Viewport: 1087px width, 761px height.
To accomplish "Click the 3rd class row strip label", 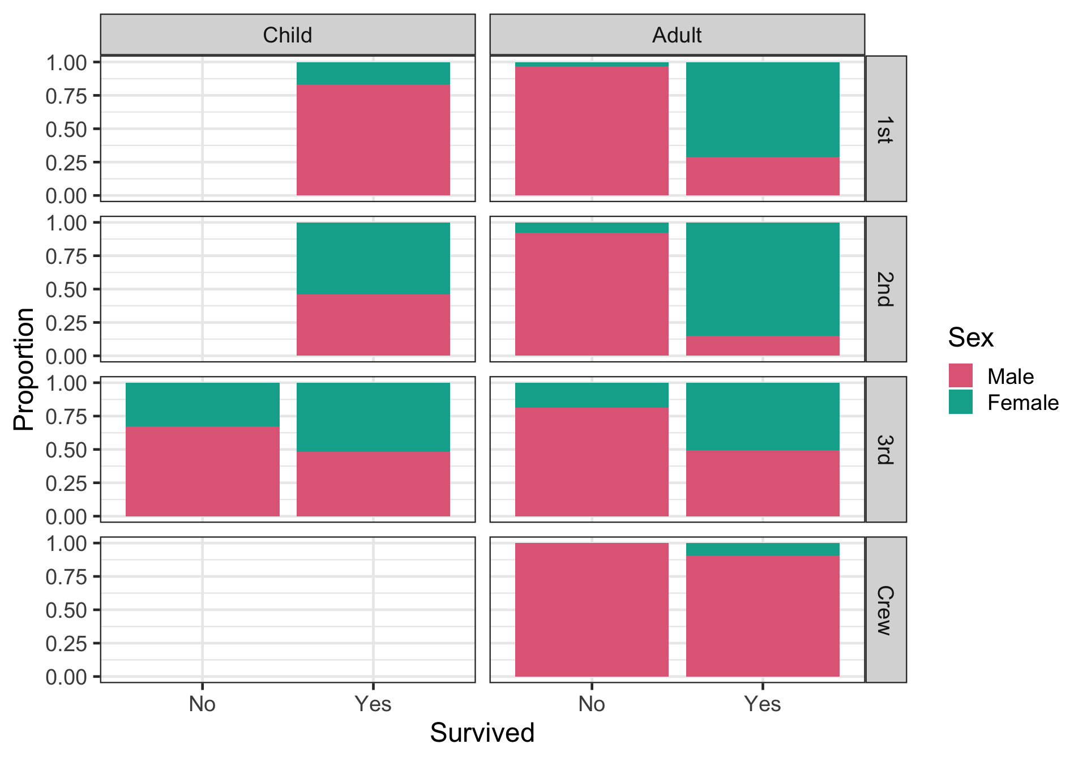I will coord(886,450).
